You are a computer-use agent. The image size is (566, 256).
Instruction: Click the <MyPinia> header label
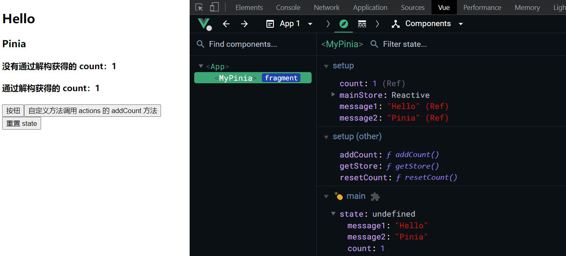tap(342, 44)
